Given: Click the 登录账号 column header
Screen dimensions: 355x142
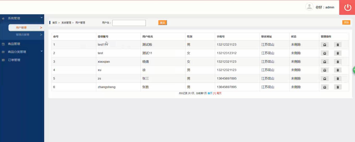Looking at the screenshot, I should tap(103, 37).
